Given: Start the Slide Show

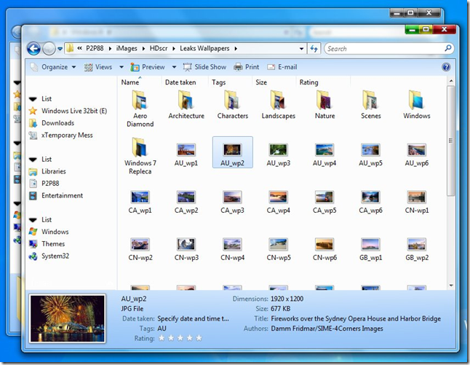Looking at the screenshot, I should tap(204, 67).
